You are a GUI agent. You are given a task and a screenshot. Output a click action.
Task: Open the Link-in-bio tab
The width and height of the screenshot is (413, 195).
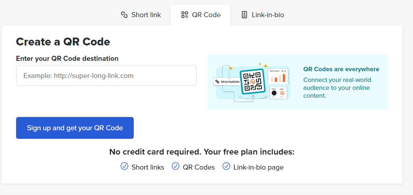[x=262, y=15]
